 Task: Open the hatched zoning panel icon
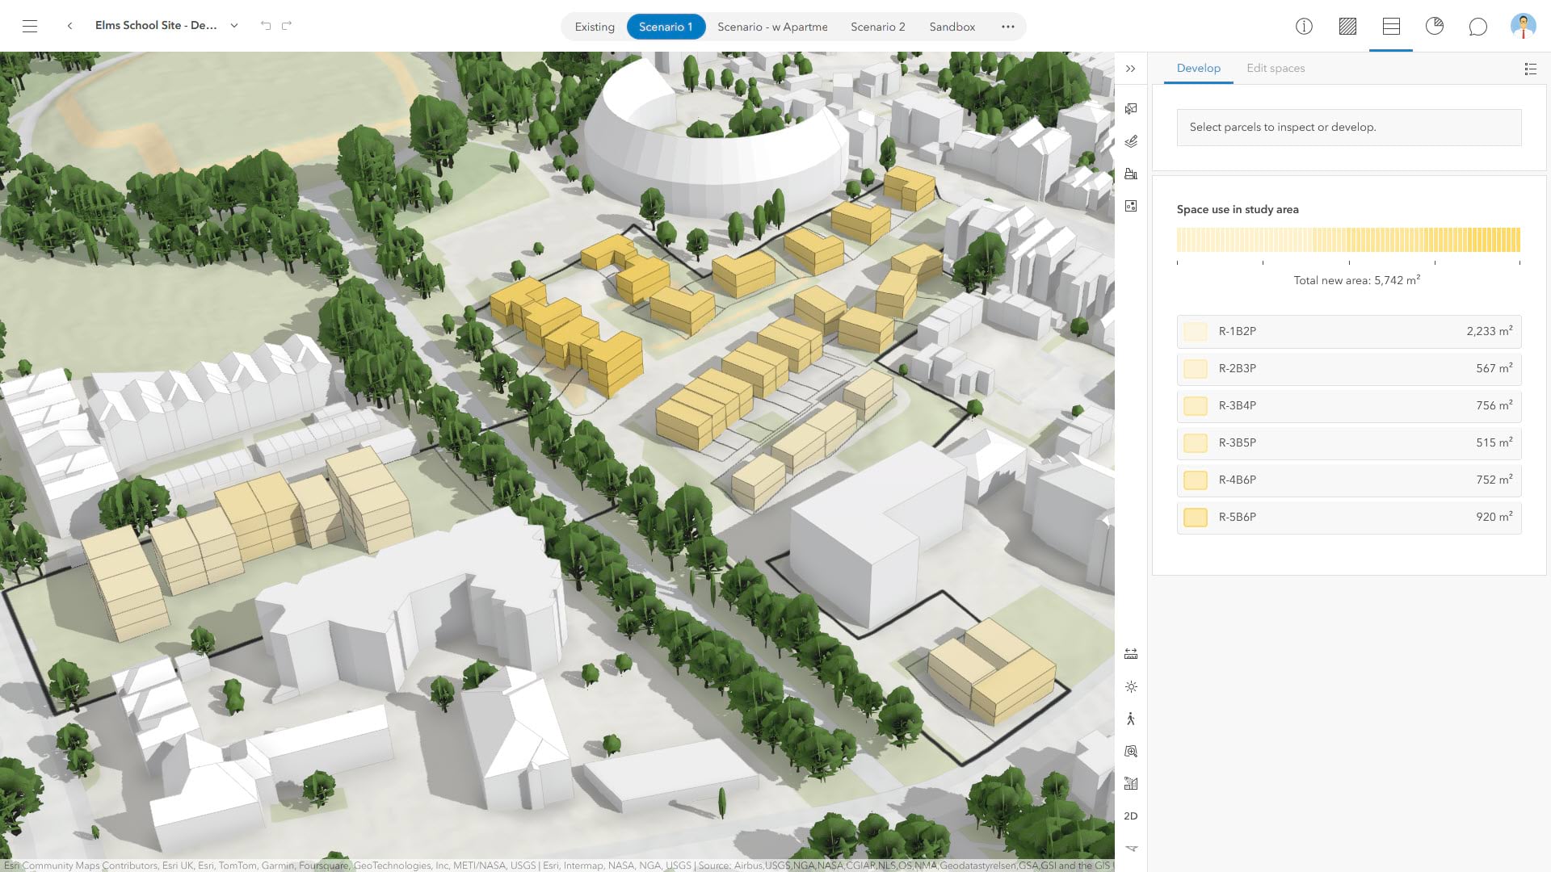pyautogui.click(x=1347, y=27)
